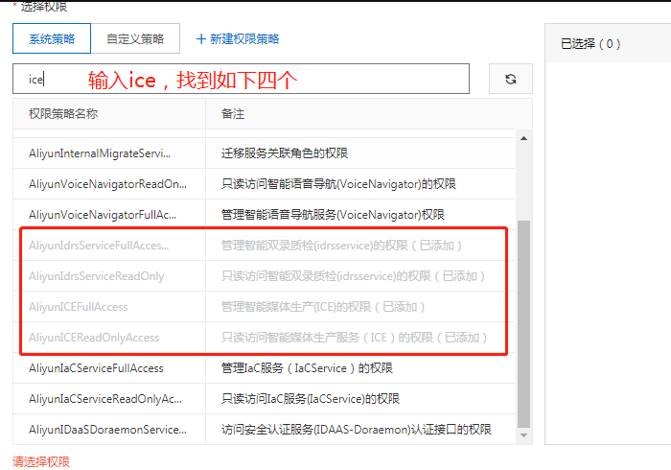
Task: Select the AliyunInternalMigrateServi... policy row
Action: tap(264, 153)
